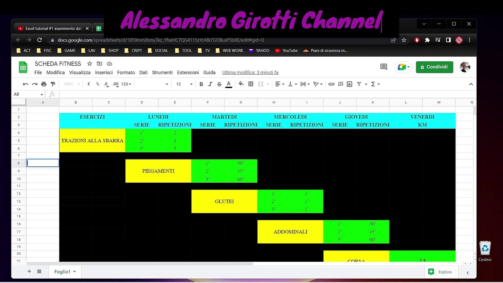Open text rotation dropdown
This screenshot has width=503, height=283.
(x=318, y=84)
